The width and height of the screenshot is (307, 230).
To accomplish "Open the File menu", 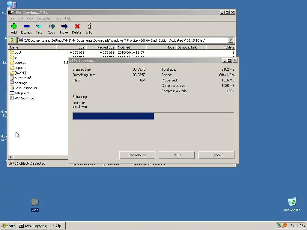I will (12, 18).
